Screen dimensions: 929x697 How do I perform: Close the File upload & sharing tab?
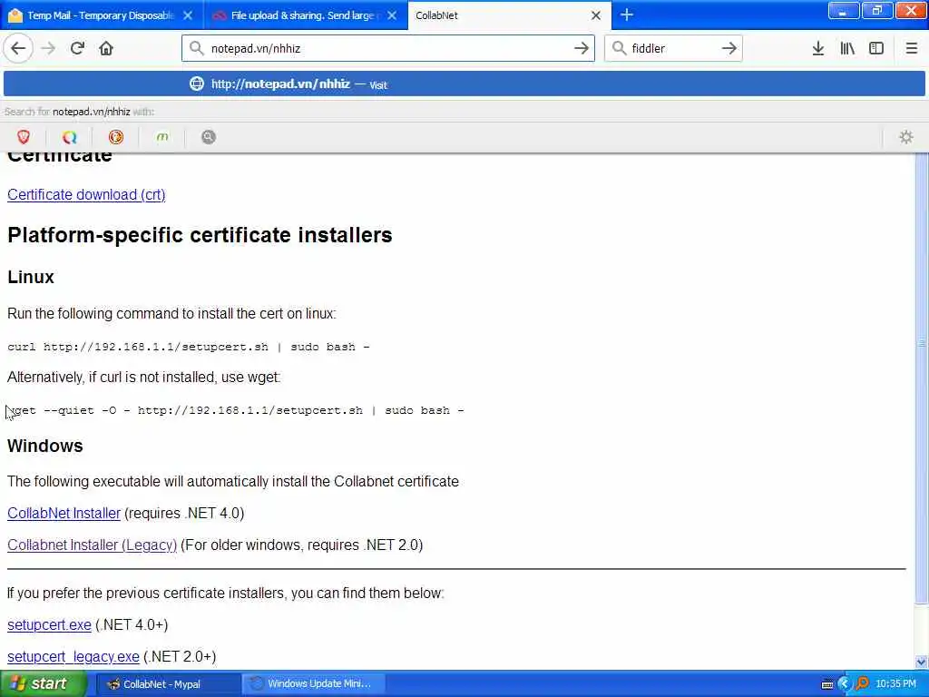(392, 15)
